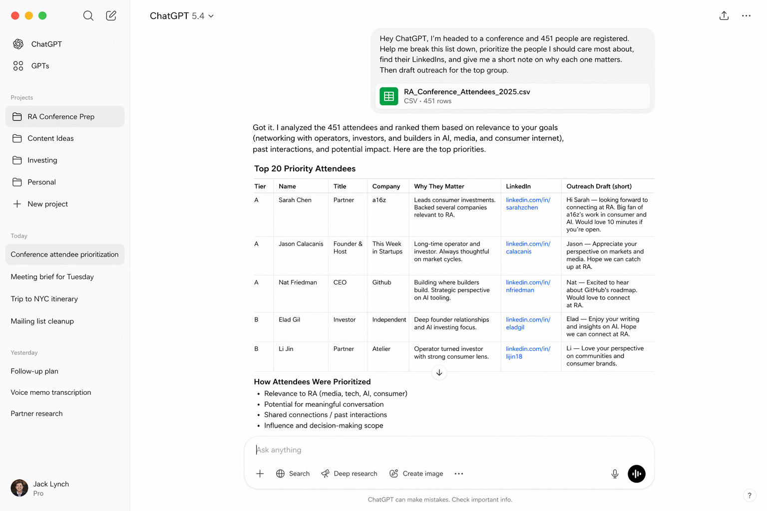Click the ChatGPT logo icon in sidebar
The height and width of the screenshot is (511, 767).
tap(18, 44)
